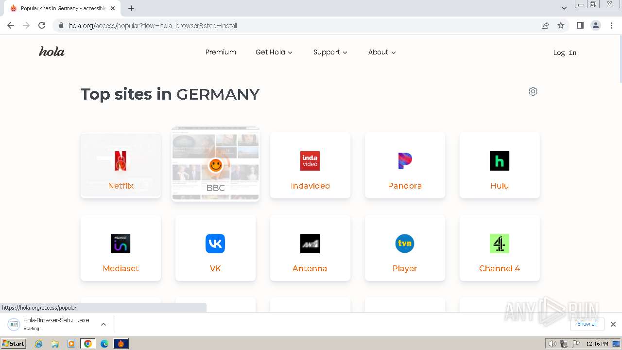Open the file explorer taskbar icon
The image size is (622, 350).
tap(55, 344)
